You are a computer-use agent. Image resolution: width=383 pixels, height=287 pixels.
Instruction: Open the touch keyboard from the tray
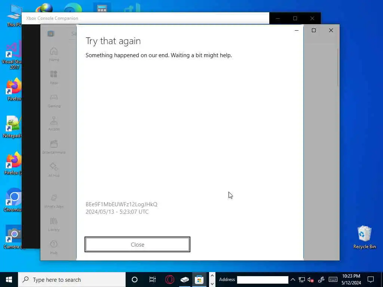[x=333, y=280]
